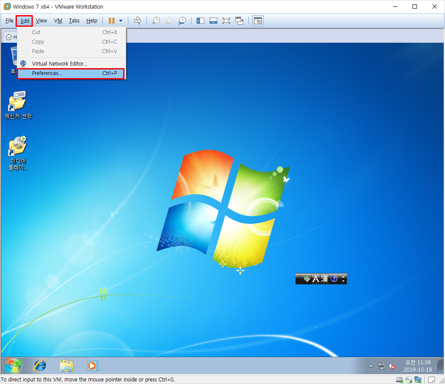The height and width of the screenshot is (384, 445).
Task: Open the guest clock showing 오전 11:36
Action: pyautogui.click(x=417, y=366)
